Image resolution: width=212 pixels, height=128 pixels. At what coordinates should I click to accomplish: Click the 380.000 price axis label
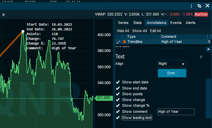point(104,51)
